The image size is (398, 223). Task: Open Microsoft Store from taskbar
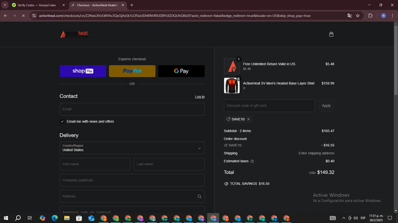[79, 218]
